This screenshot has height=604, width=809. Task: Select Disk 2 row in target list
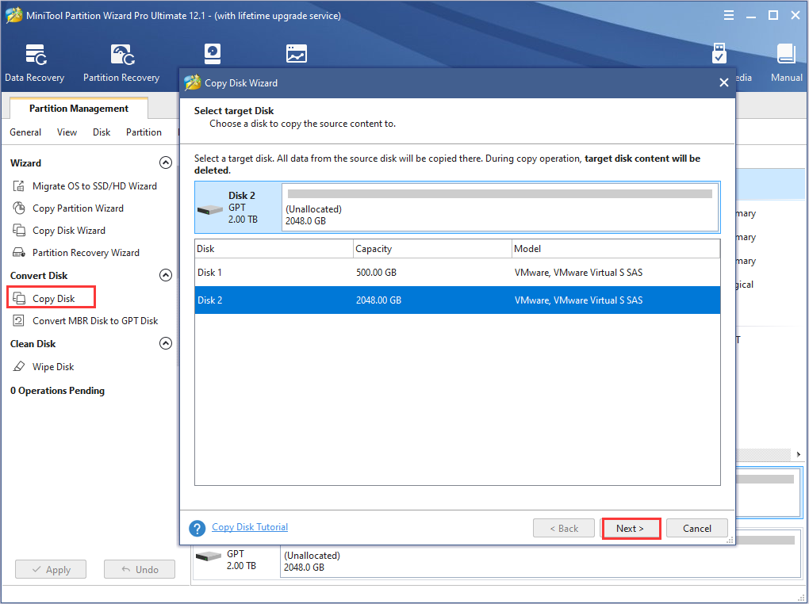(x=458, y=300)
